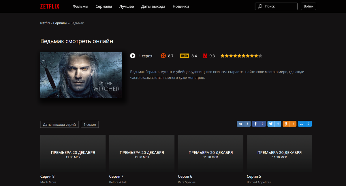
Task: Click the Даты выхода серий button
Action: tap(59, 124)
